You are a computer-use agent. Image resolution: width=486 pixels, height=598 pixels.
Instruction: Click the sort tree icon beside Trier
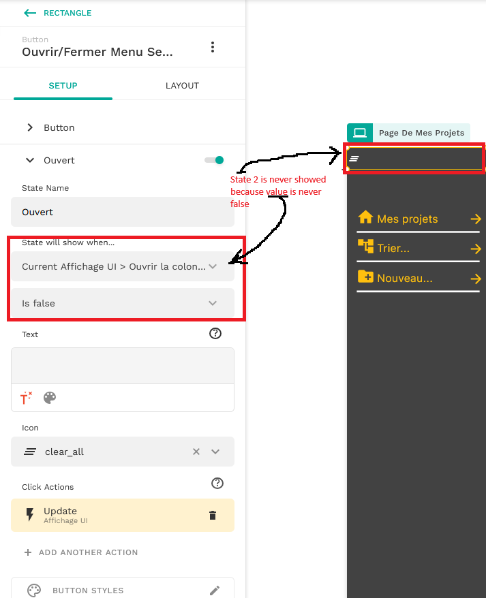click(365, 247)
